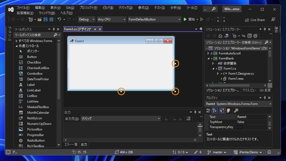Click the Show All Files icon in Solution Explorer
The width and height of the screenshot is (286, 161).
coord(255,36)
